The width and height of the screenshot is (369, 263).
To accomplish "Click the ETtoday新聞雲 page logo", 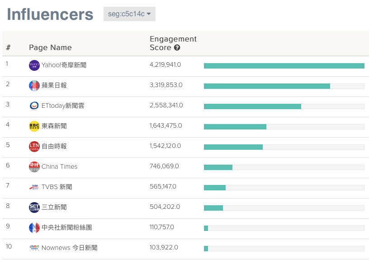I will tap(34, 106).
